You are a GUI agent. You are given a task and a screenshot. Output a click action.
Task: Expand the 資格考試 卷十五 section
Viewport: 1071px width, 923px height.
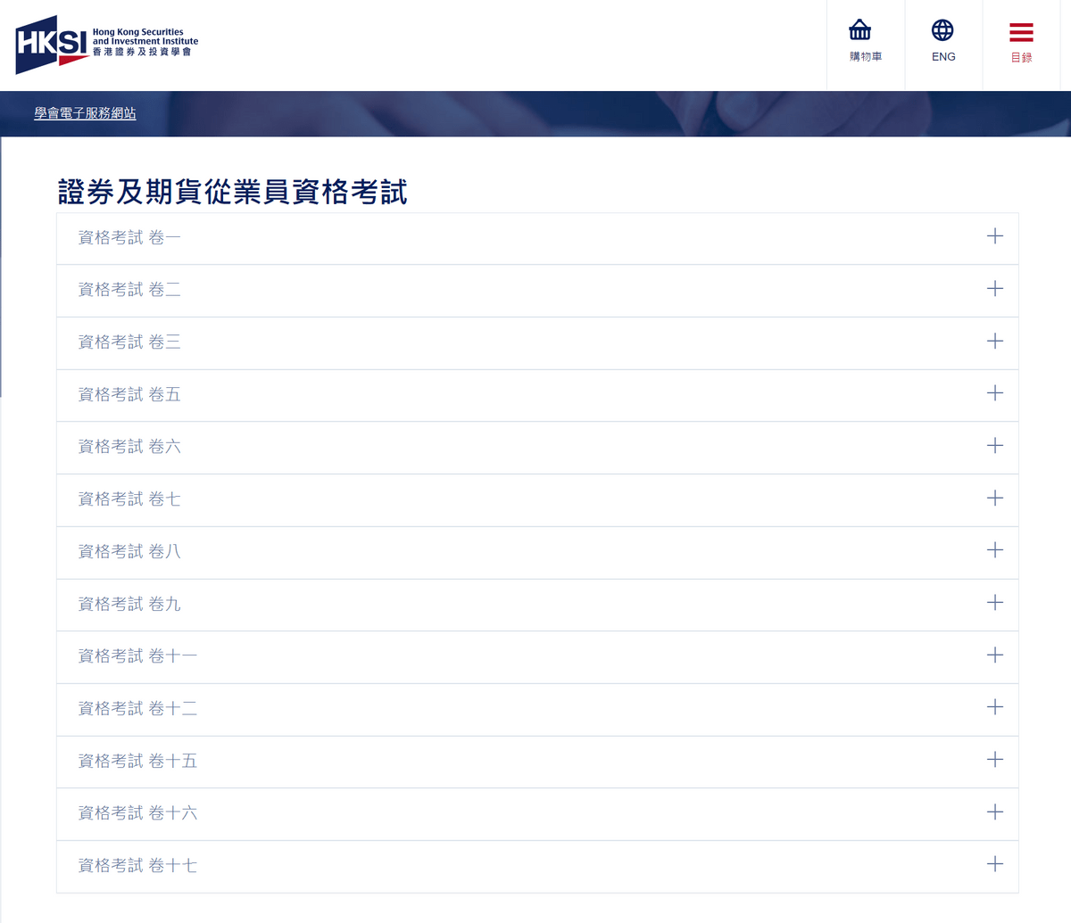pos(994,760)
